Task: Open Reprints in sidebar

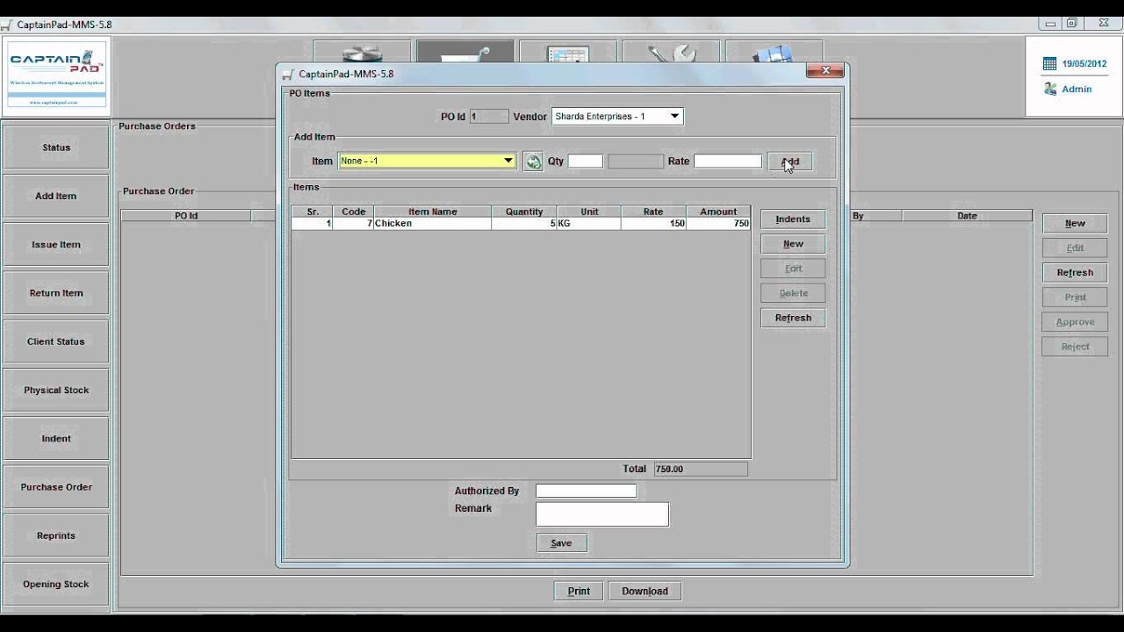Action: pyautogui.click(x=56, y=535)
